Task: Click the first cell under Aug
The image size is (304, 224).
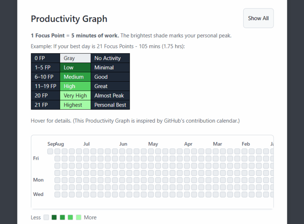Action: (57, 151)
